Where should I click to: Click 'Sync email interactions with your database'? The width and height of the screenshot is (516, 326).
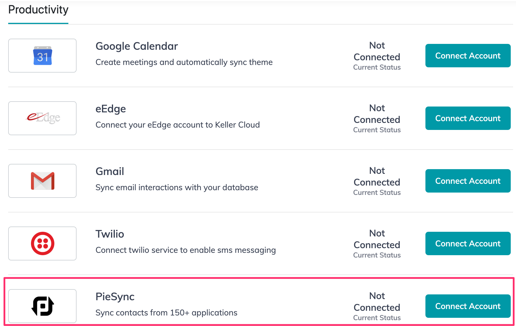[177, 188]
